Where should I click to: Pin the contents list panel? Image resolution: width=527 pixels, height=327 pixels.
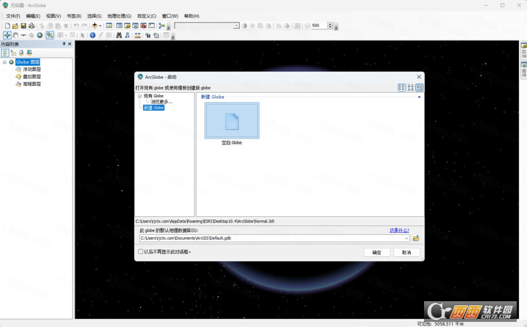(x=64, y=44)
